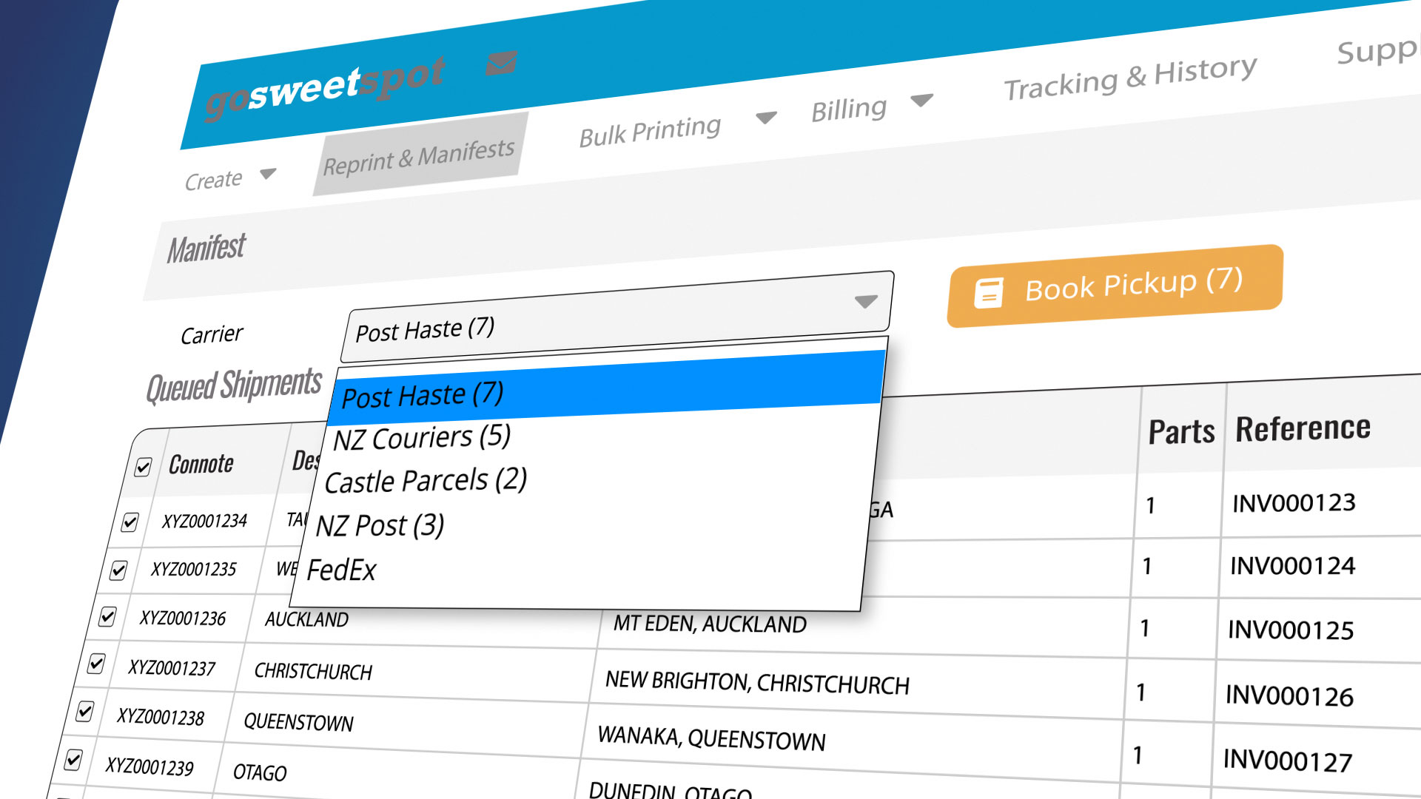Select NZ Post (3) from carrier list
Screen dimensions: 1421x799
pyautogui.click(x=380, y=525)
